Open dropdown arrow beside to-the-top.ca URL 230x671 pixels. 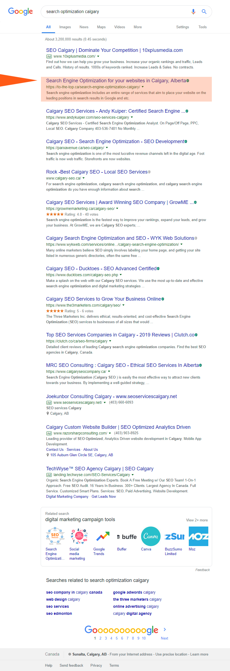[143, 87]
